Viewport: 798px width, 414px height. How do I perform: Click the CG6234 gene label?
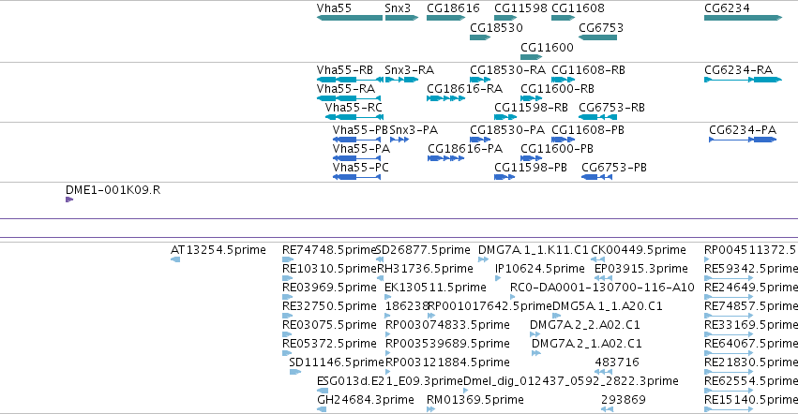(x=728, y=8)
